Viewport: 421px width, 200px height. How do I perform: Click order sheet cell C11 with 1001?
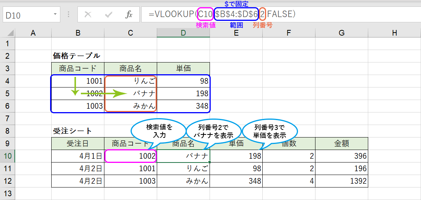[x=131, y=169]
